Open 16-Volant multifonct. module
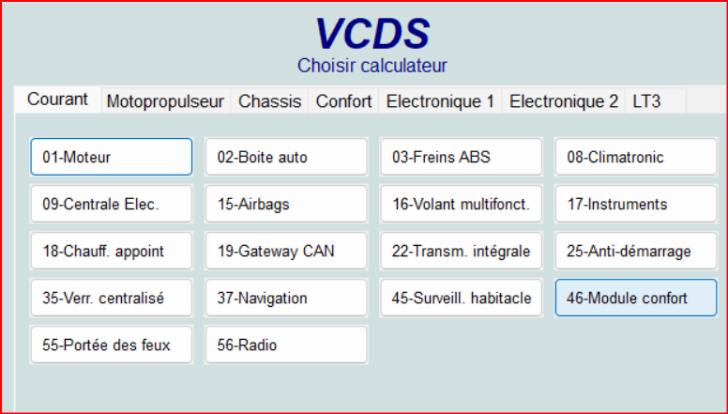 tap(461, 204)
